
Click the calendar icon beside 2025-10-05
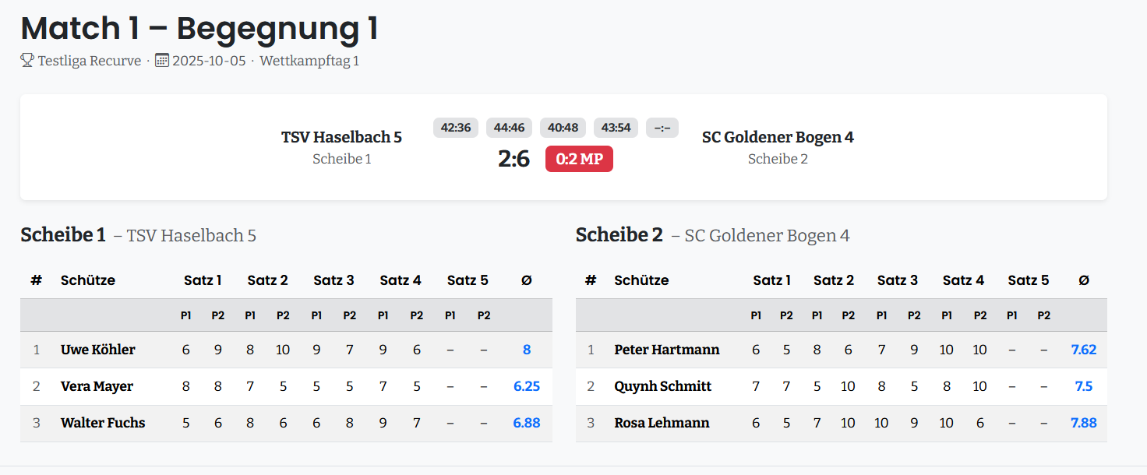(162, 61)
